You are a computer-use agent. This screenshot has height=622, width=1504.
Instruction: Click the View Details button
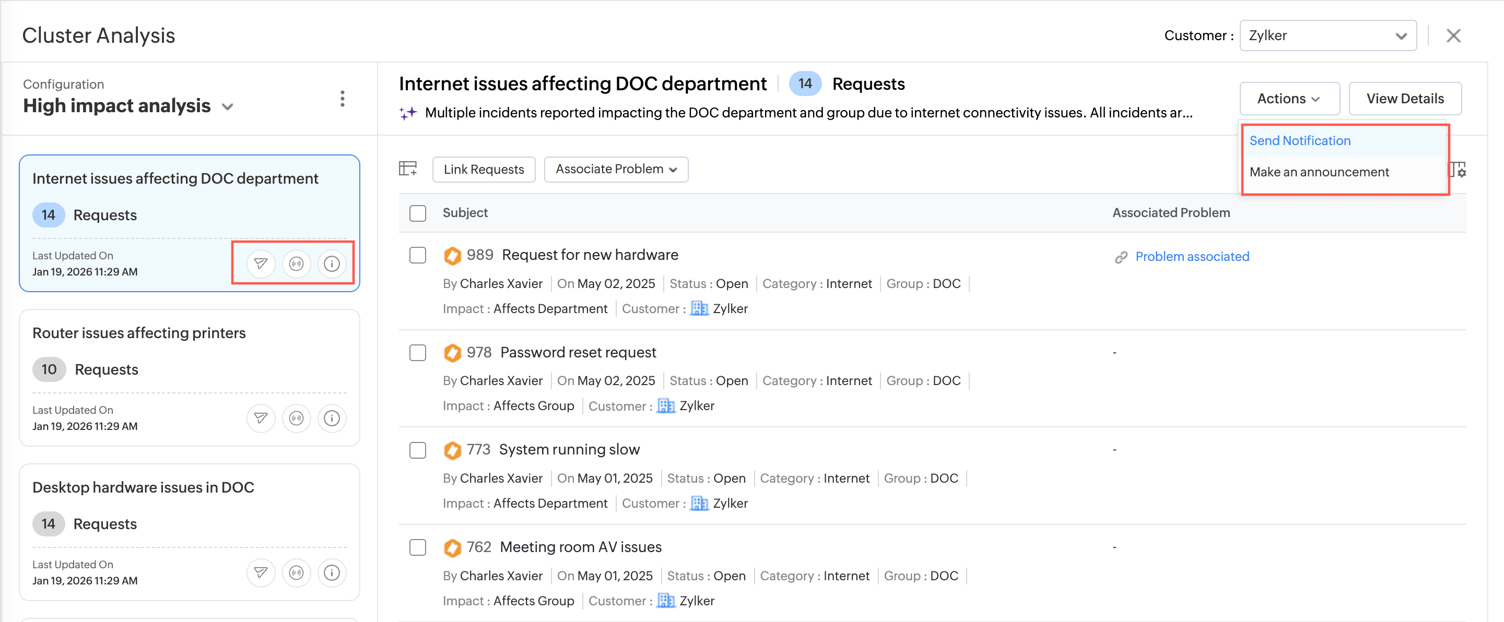point(1404,99)
